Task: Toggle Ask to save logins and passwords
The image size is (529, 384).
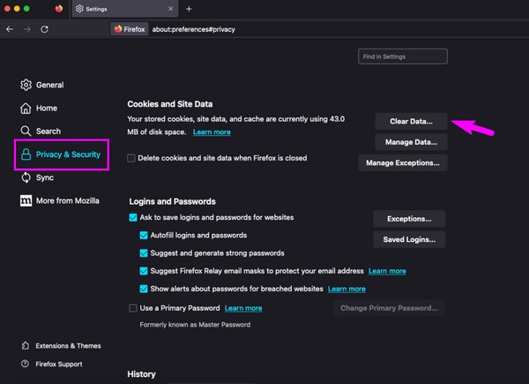Action: click(133, 217)
